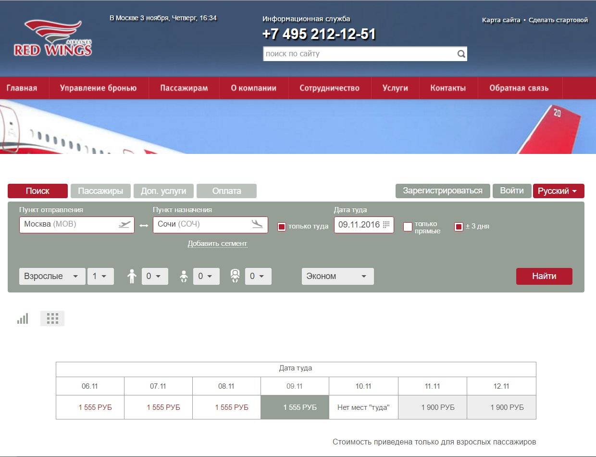596x457 pixels.
Task: Select the 06.11 price 1 555 РУБ
Action: coord(90,407)
